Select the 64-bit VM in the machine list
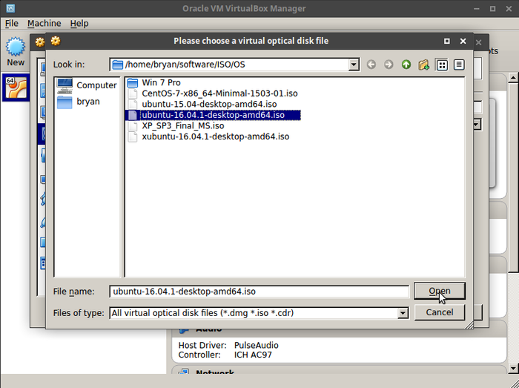 tap(16, 88)
